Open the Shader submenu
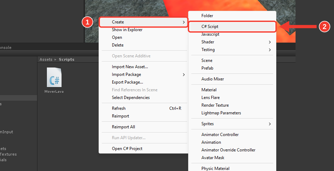The height and width of the screenshot is (171, 334). [x=232, y=42]
